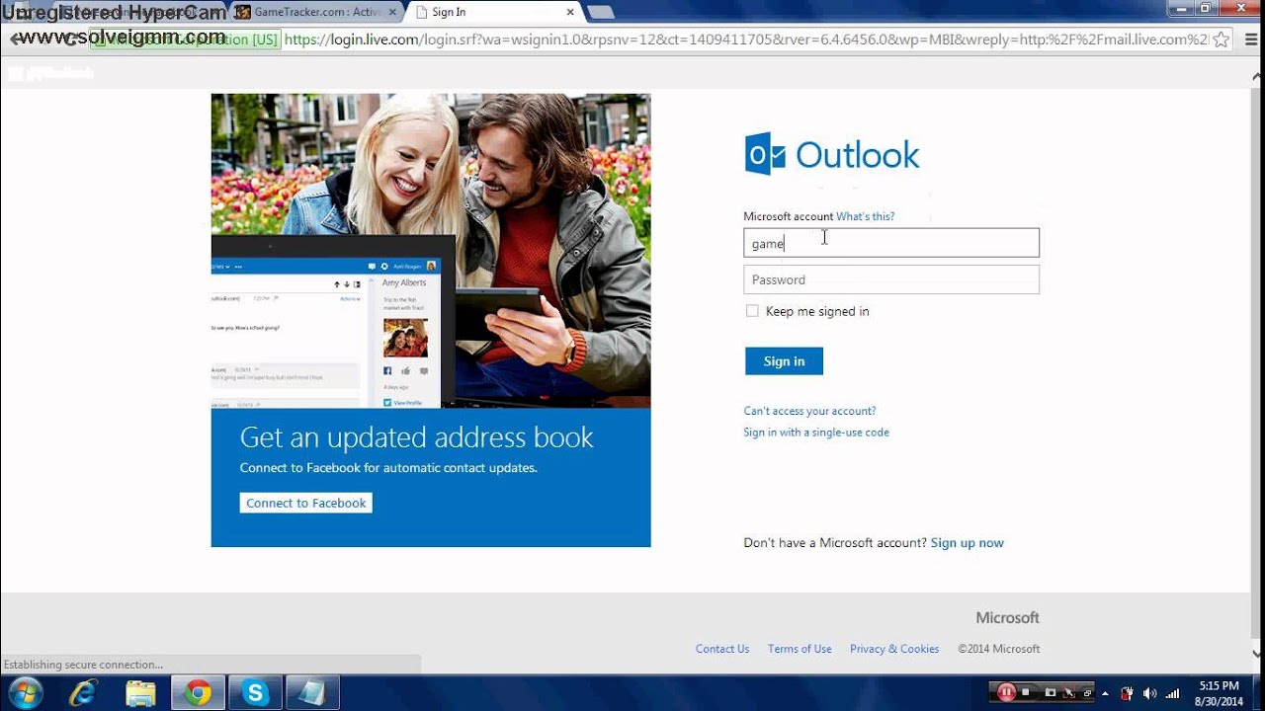This screenshot has width=1265, height=711.
Task: Focus the Microsoft account field containing 'game'
Action: click(x=891, y=243)
